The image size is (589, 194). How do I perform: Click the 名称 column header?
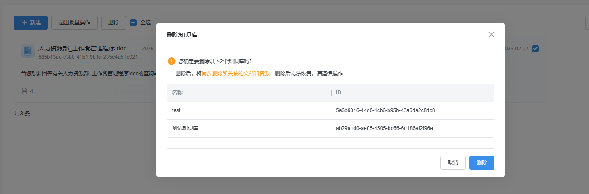click(177, 93)
